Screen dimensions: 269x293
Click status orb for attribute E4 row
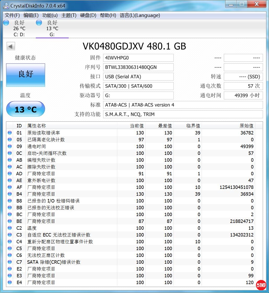(x=10, y=282)
